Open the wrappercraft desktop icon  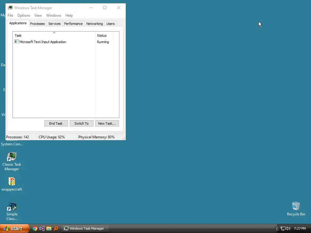click(x=12, y=184)
